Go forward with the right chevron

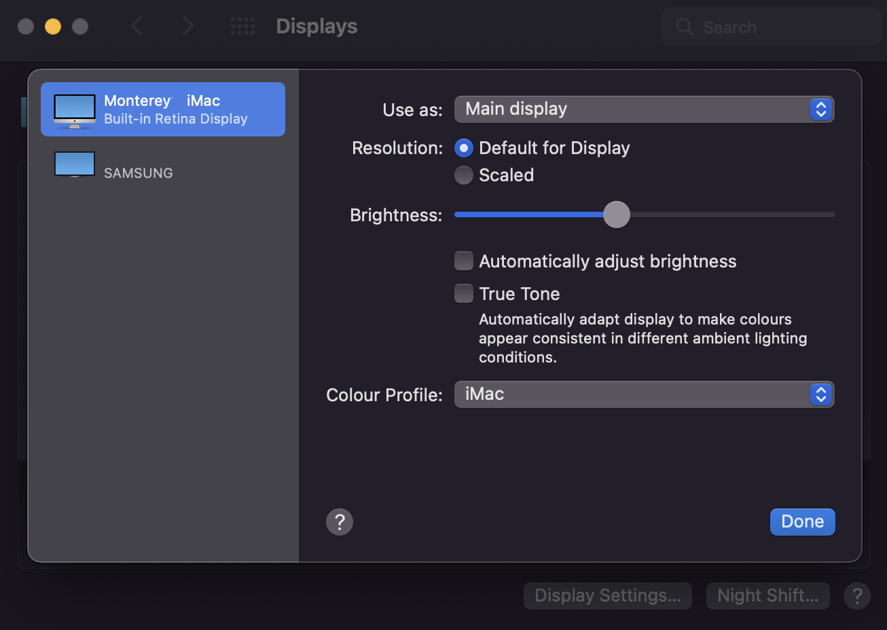188,26
